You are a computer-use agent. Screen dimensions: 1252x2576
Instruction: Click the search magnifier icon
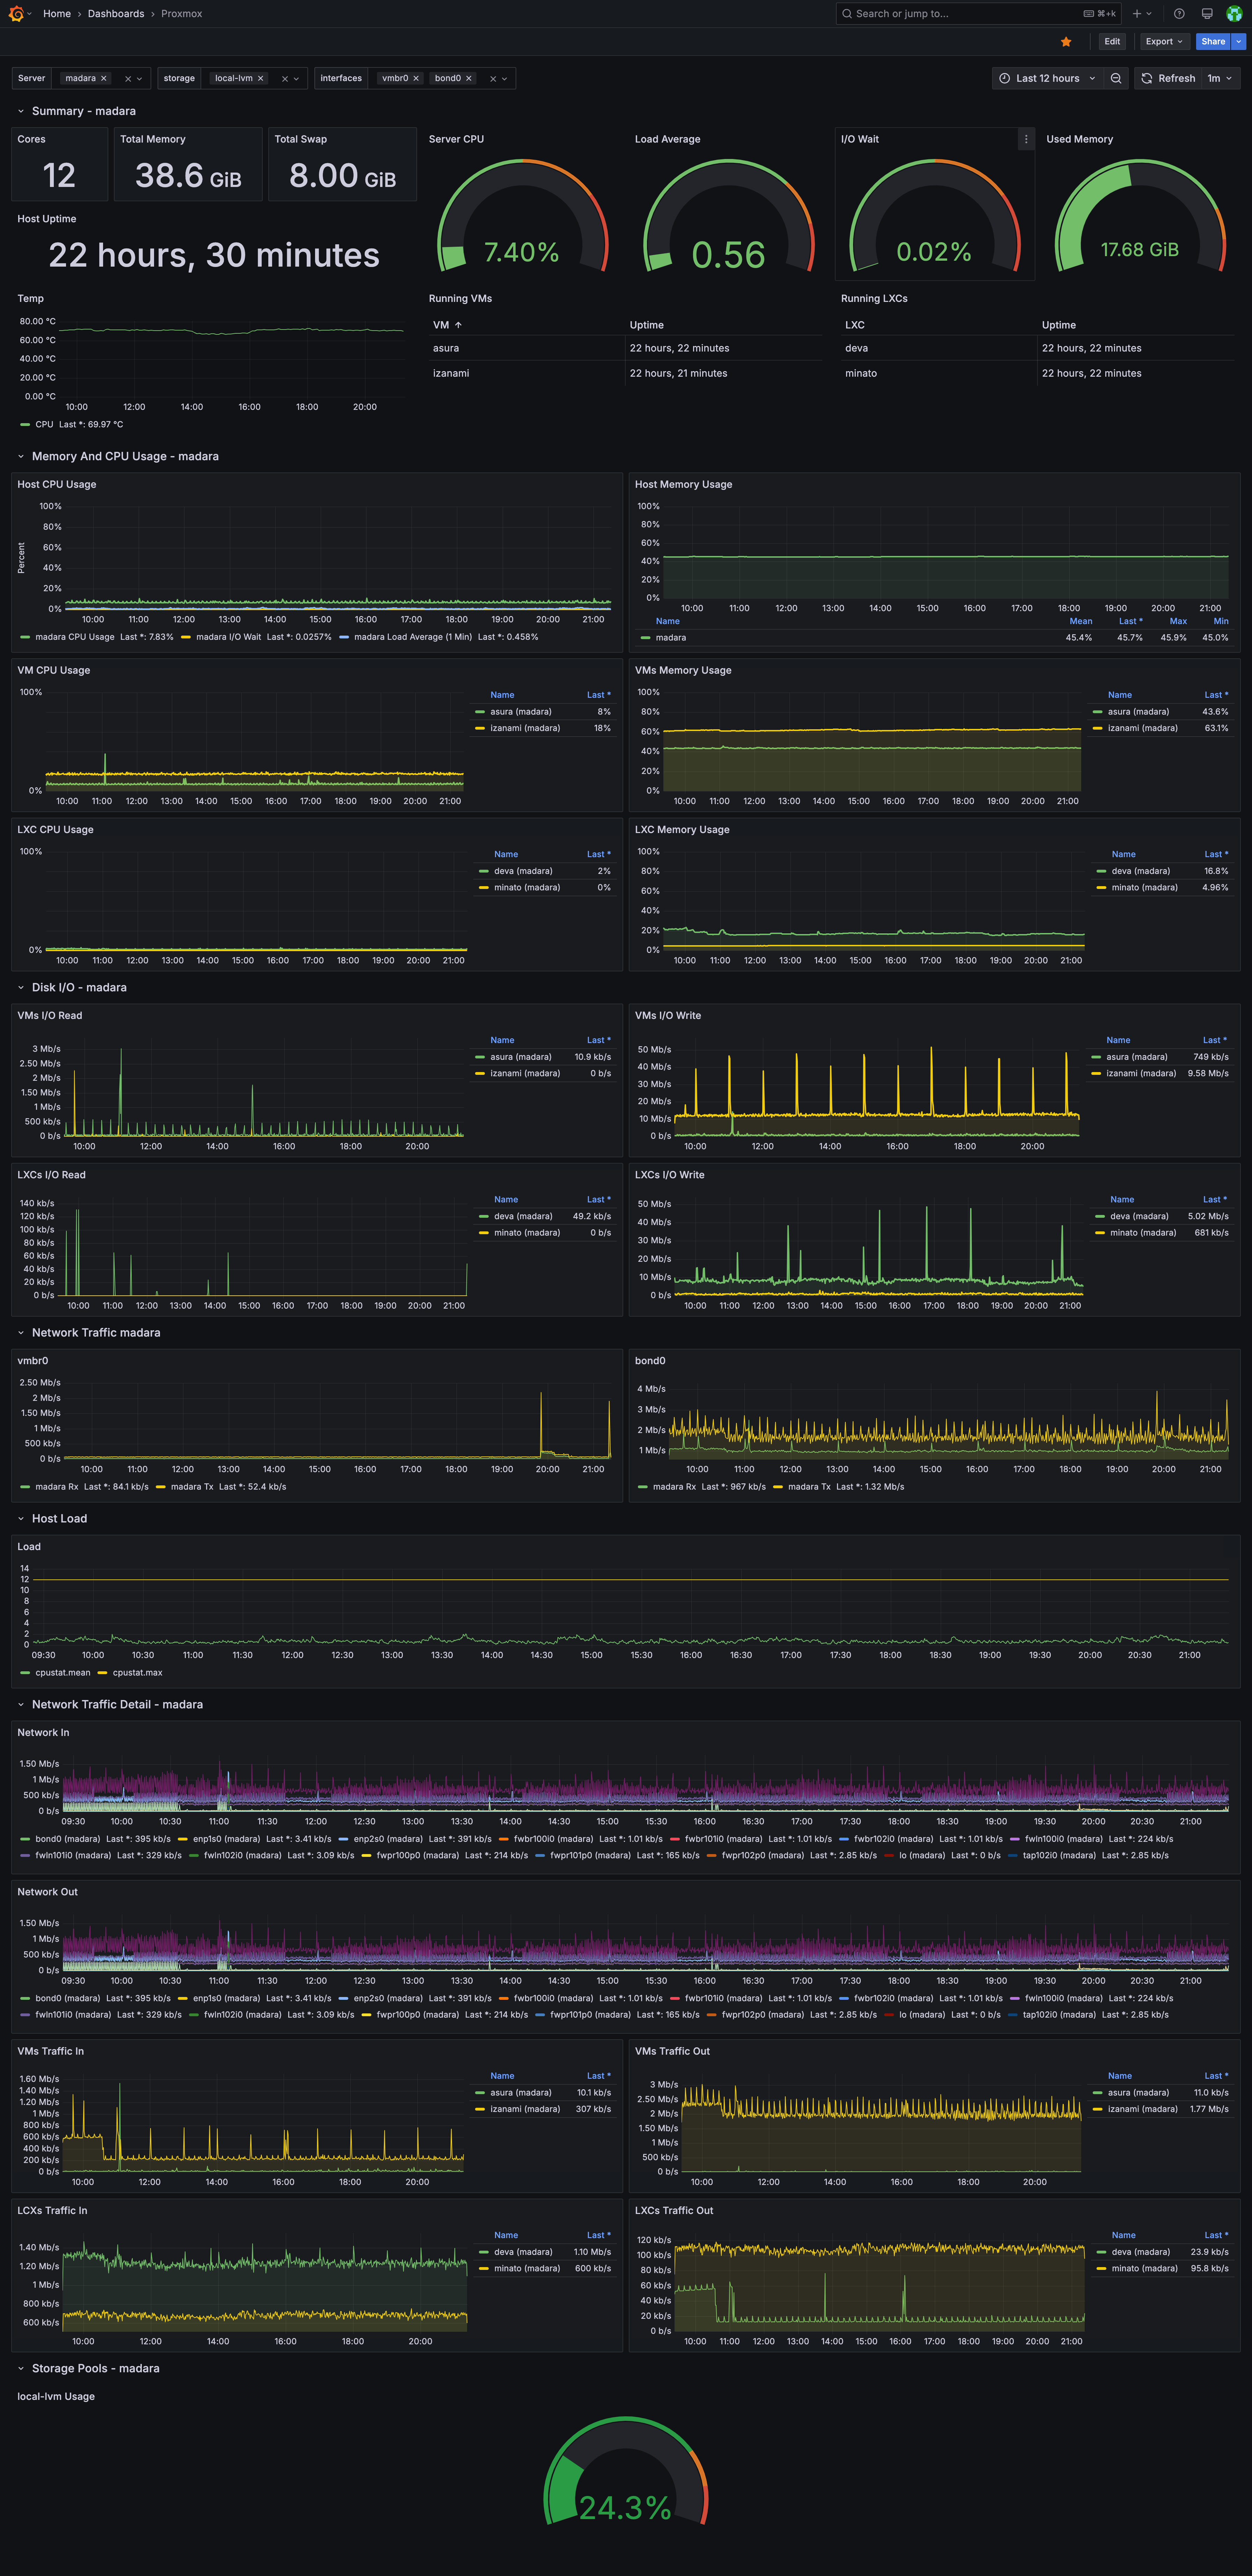pyautogui.click(x=847, y=14)
